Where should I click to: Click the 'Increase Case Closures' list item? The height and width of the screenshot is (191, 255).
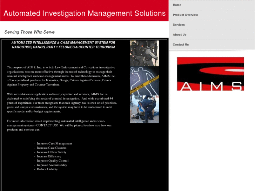[x=52, y=148]
